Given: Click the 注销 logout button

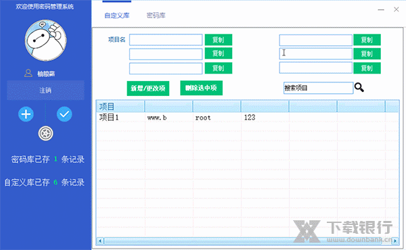Looking at the screenshot, I should [x=45, y=91].
